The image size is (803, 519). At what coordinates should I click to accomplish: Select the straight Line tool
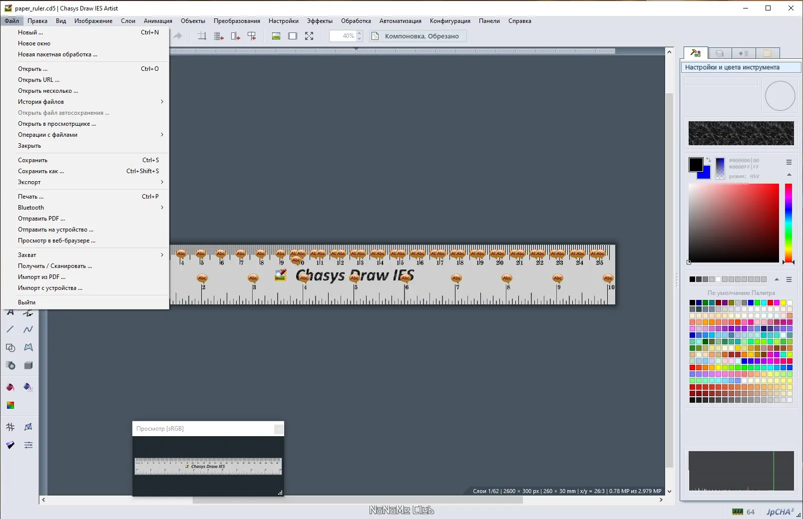[10, 329]
